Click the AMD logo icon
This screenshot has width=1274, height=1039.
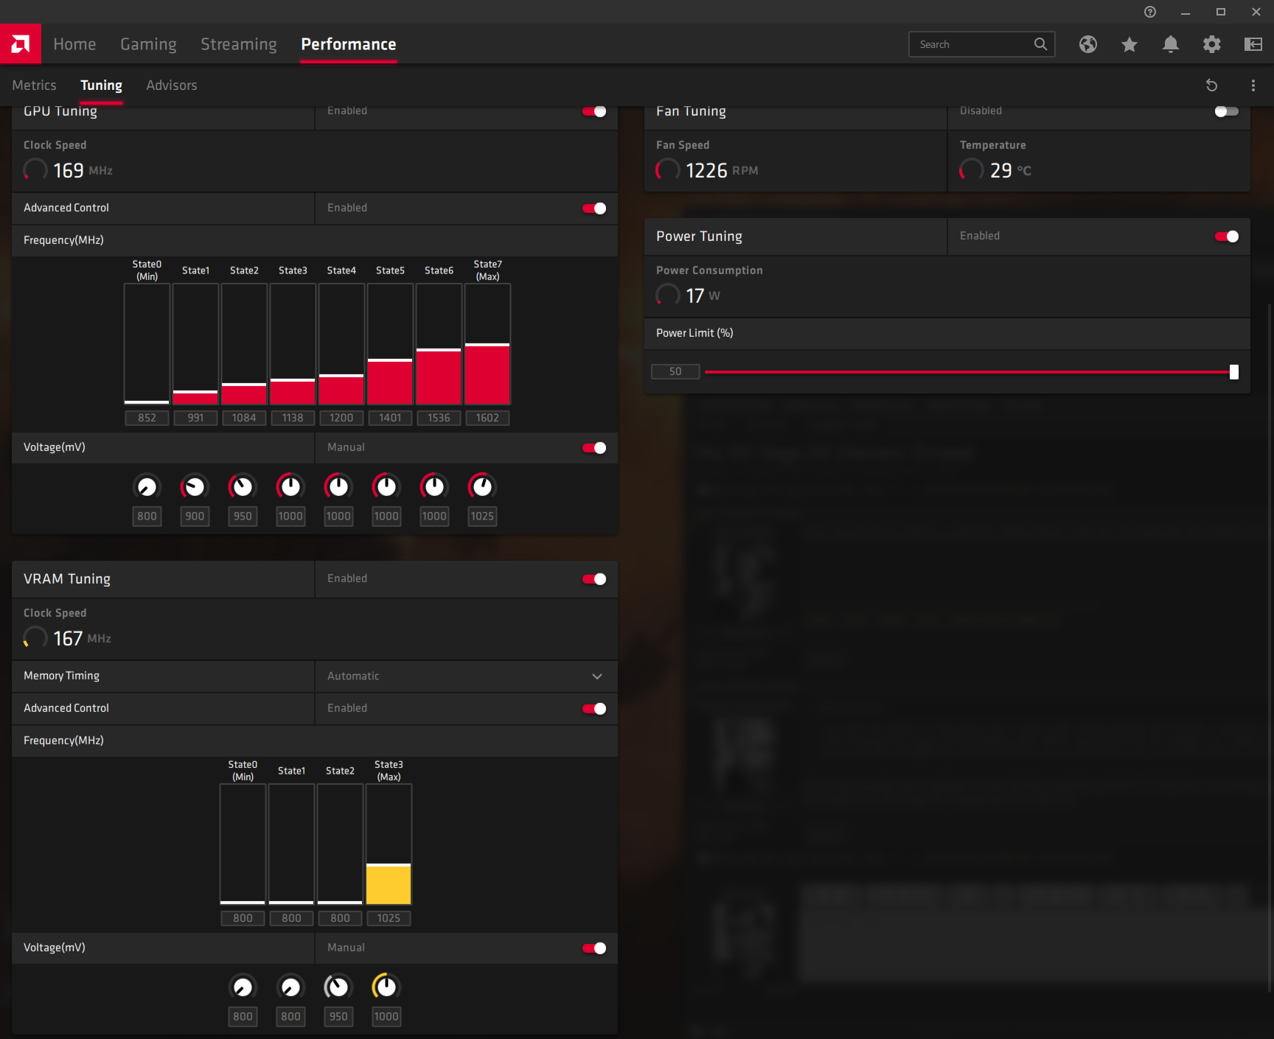click(21, 44)
